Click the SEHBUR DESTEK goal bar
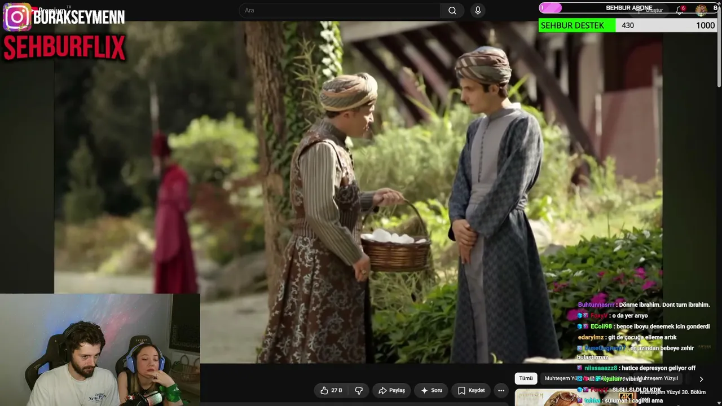The width and height of the screenshot is (722, 406). click(x=628, y=25)
